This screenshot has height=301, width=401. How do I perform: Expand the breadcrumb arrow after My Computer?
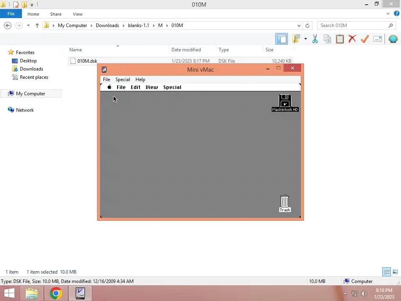coord(92,25)
